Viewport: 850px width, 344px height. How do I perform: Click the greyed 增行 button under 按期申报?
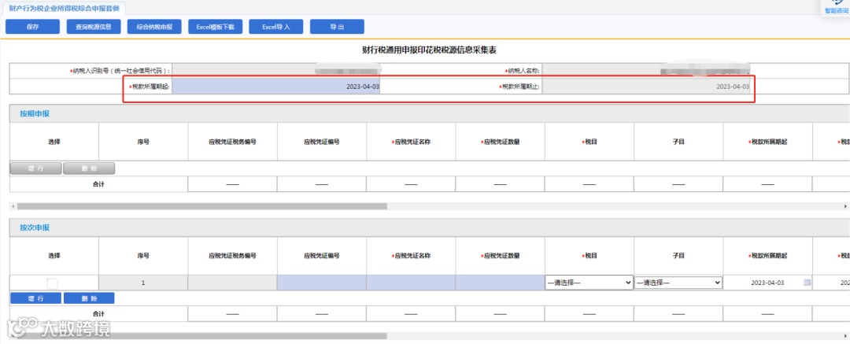click(35, 168)
